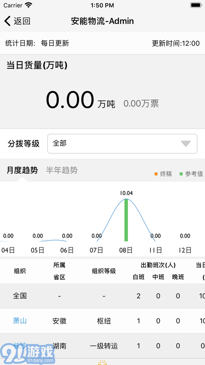The width and height of the screenshot is (205, 365).
Task: Open the 分拨等级 dropdown arrow
Action: [x=186, y=143]
